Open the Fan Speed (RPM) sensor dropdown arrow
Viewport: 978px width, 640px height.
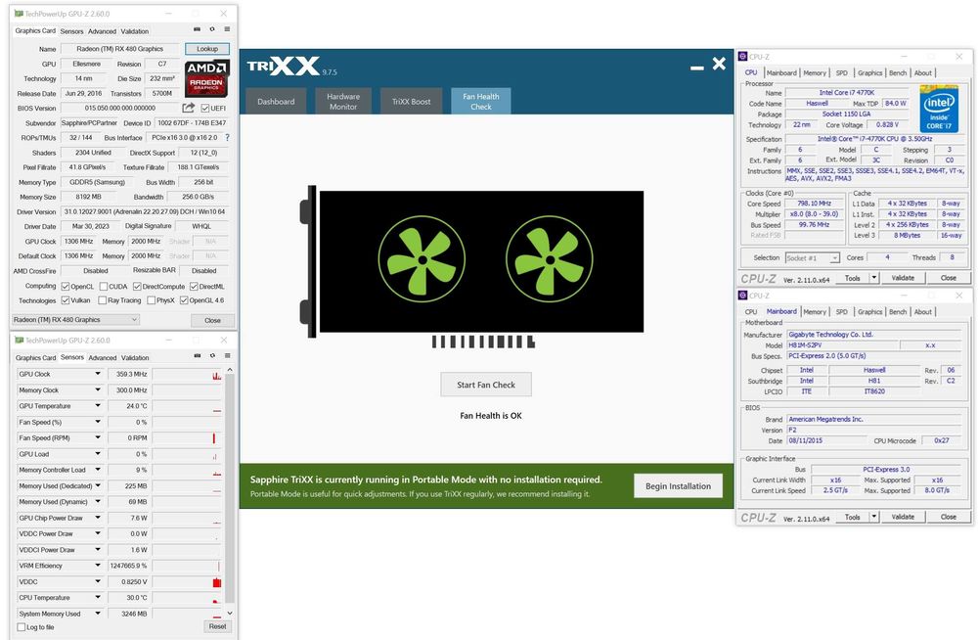click(98, 437)
